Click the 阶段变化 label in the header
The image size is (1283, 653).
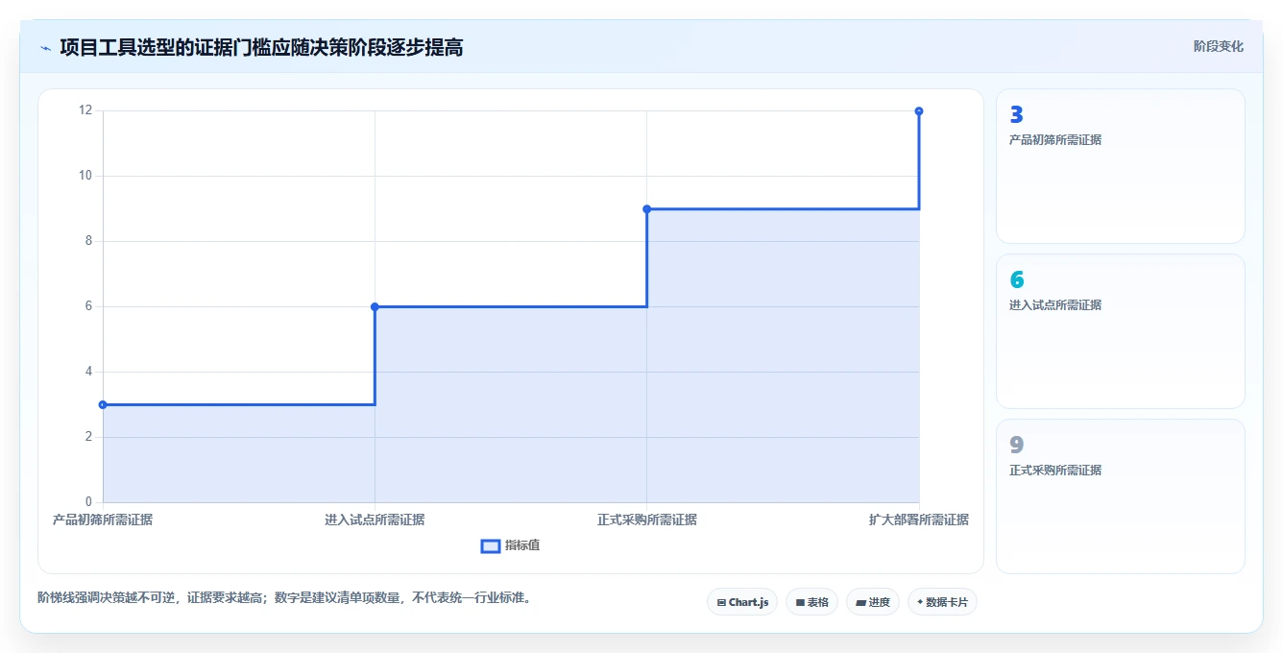pos(1218,46)
